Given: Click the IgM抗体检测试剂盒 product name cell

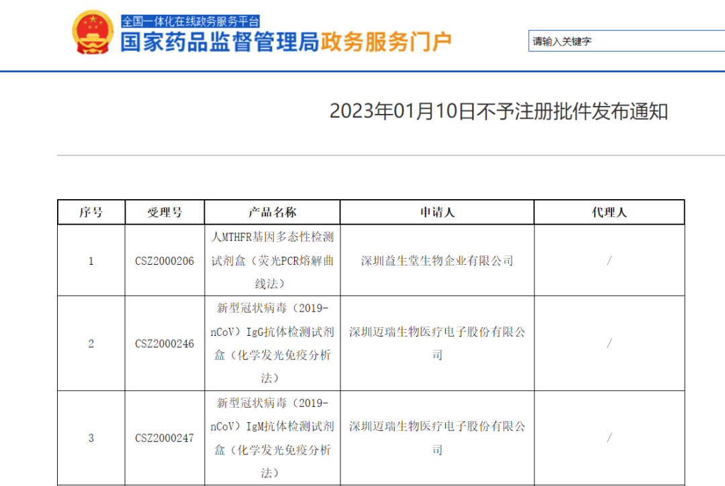Looking at the screenshot, I should click(x=272, y=438).
